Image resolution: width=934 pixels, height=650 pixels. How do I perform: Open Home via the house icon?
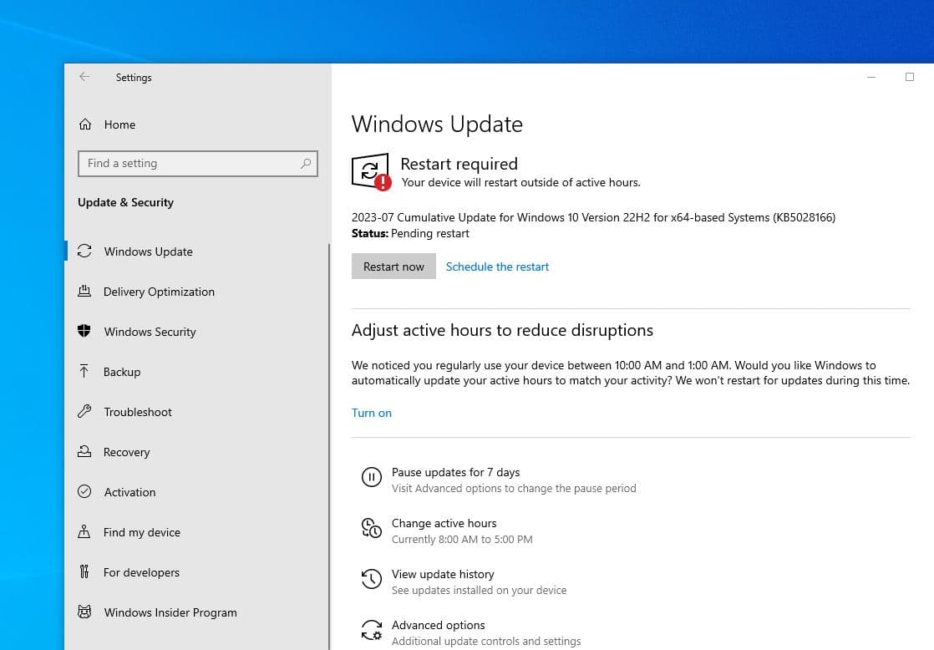(x=84, y=124)
